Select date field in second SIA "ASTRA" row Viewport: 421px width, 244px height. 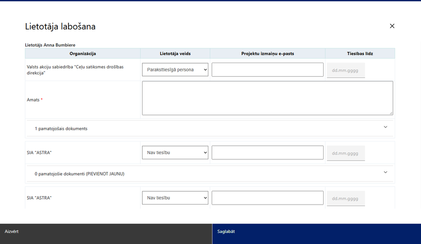pyautogui.click(x=346, y=199)
